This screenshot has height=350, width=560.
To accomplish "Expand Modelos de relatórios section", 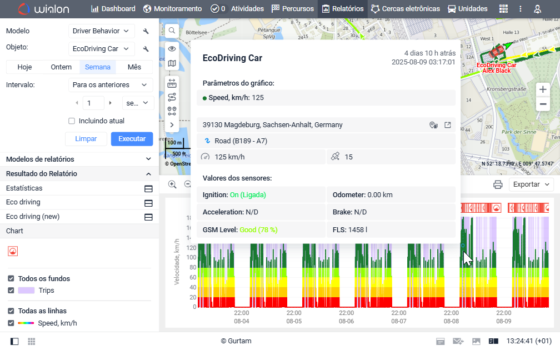I will pyautogui.click(x=79, y=159).
